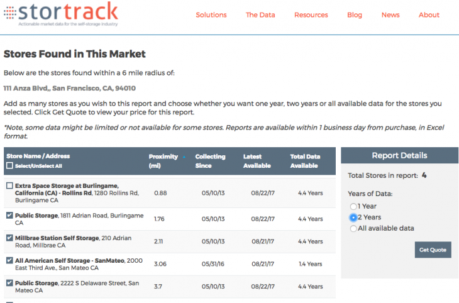Screen dimensions: 459x303
Task: Go to the About page
Action: [x=429, y=15]
